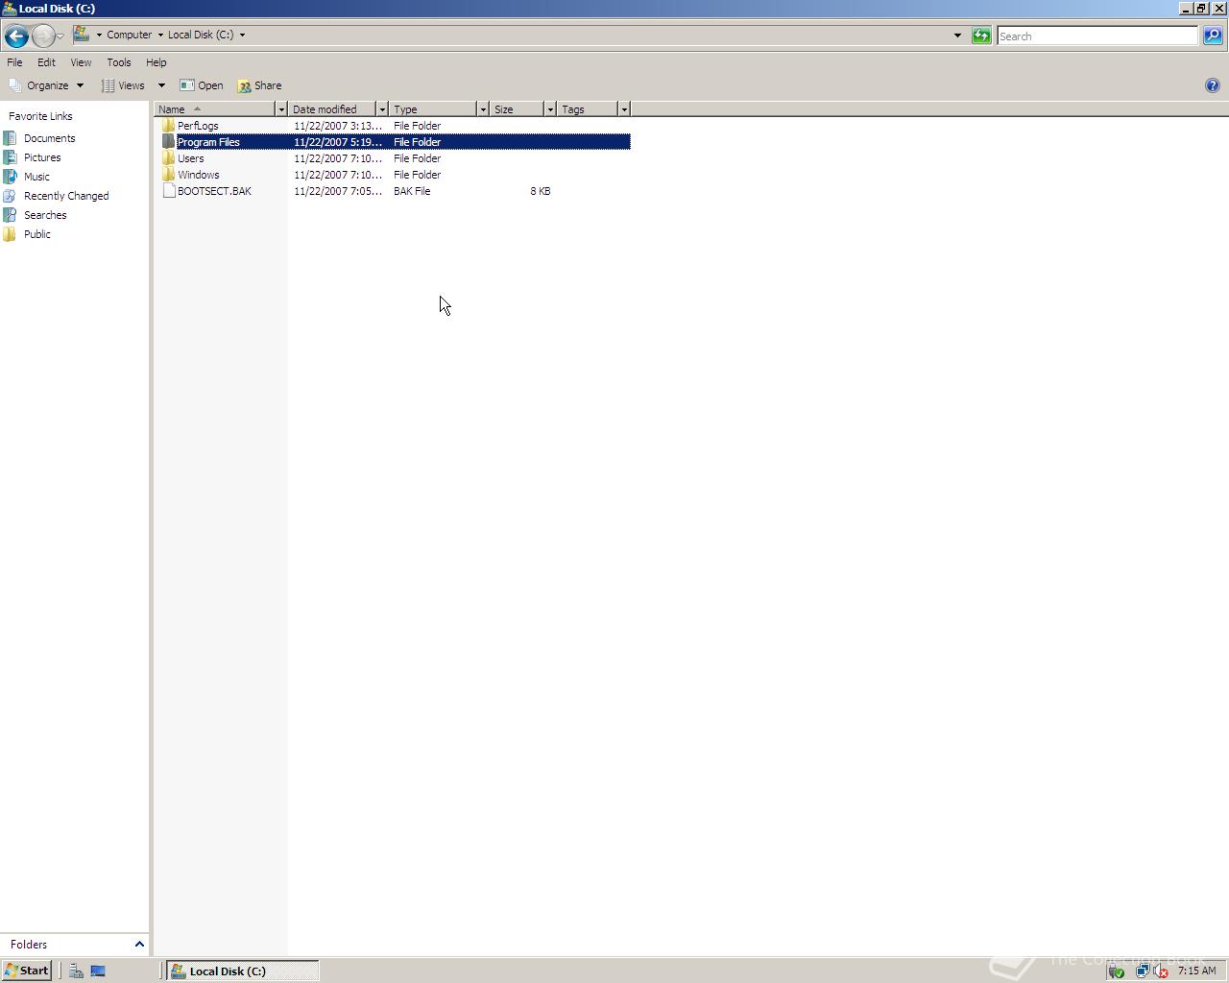
Task: Open Searches in Favorite Links
Action: point(45,215)
